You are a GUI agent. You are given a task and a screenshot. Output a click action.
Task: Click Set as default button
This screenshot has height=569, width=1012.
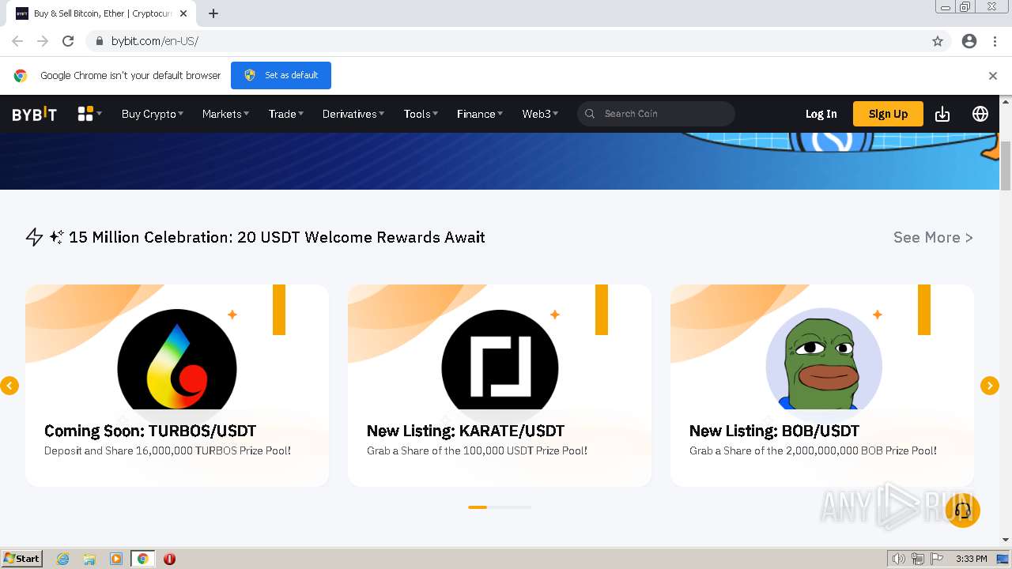point(281,76)
